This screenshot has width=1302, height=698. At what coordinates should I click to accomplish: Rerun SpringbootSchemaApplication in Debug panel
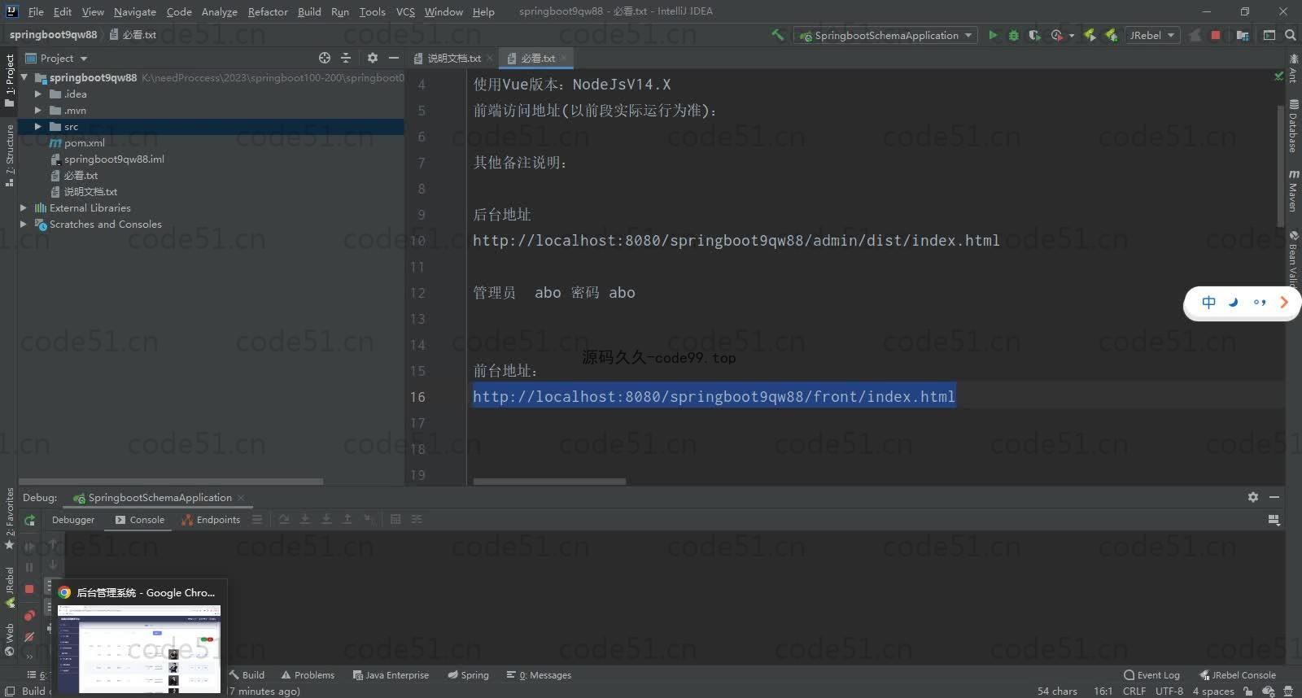click(x=30, y=520)
